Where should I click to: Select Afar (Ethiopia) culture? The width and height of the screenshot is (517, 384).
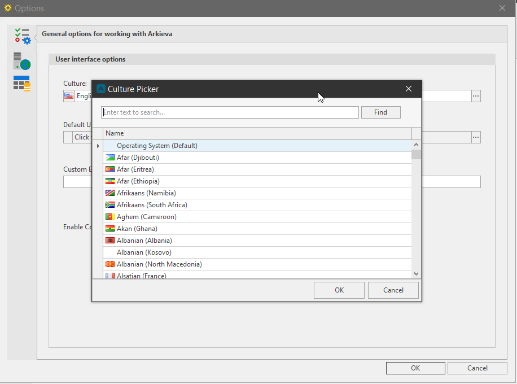coord(257,181)
